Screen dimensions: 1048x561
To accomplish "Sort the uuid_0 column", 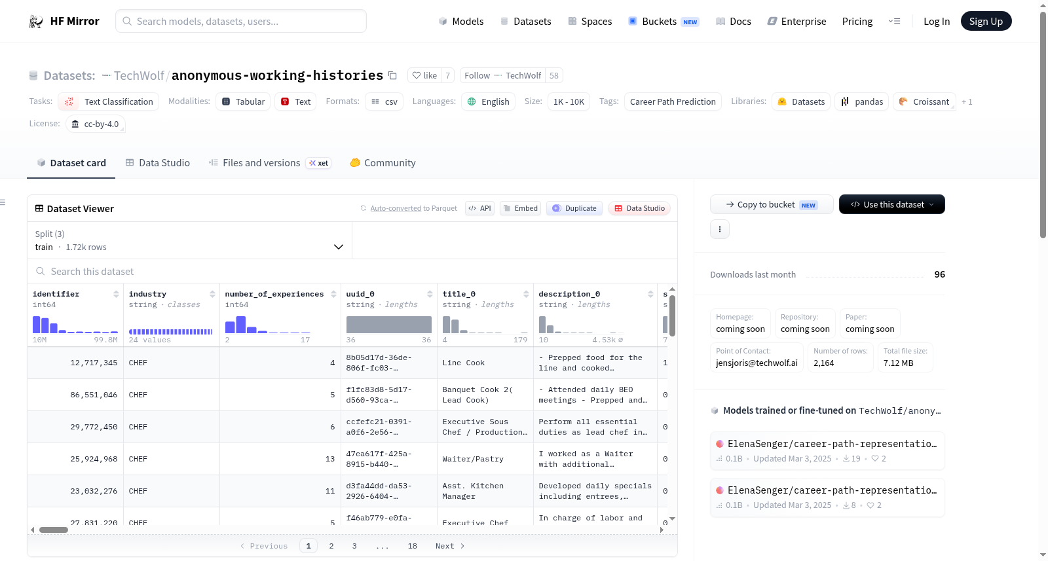I will (430, 294).
